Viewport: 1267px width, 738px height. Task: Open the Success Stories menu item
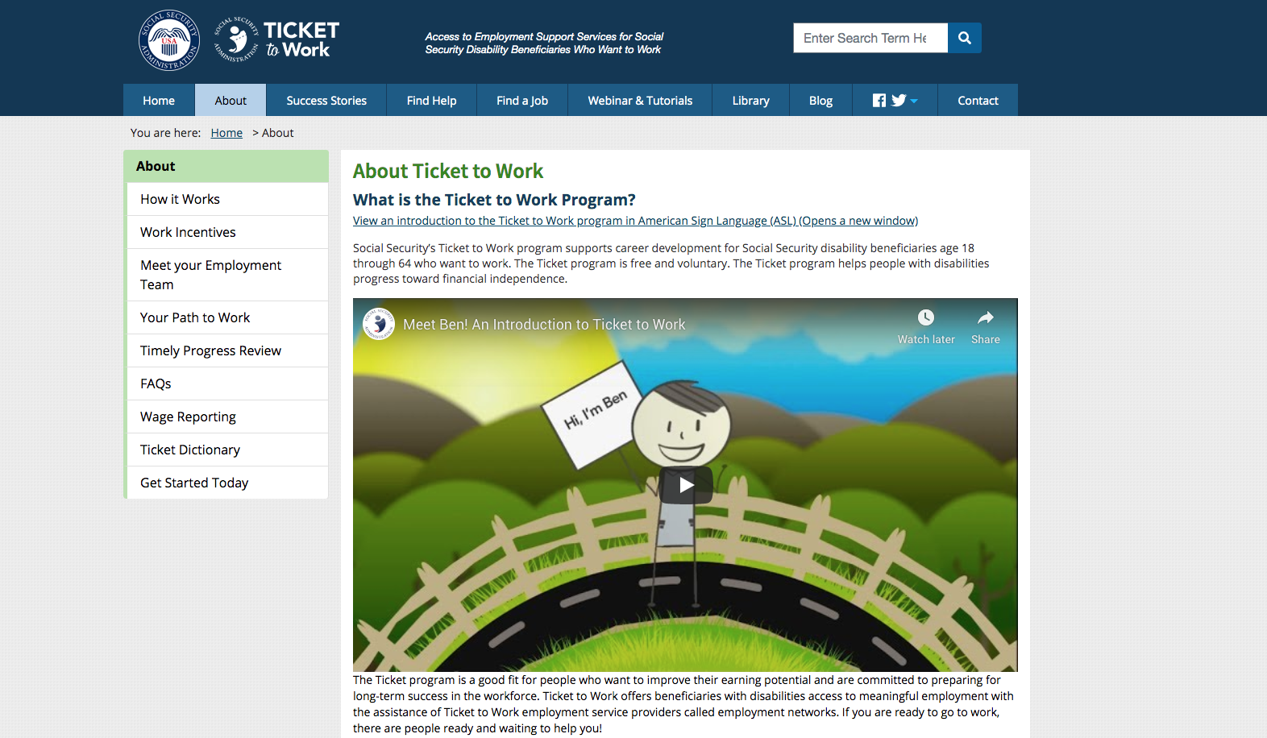(326, 101)
